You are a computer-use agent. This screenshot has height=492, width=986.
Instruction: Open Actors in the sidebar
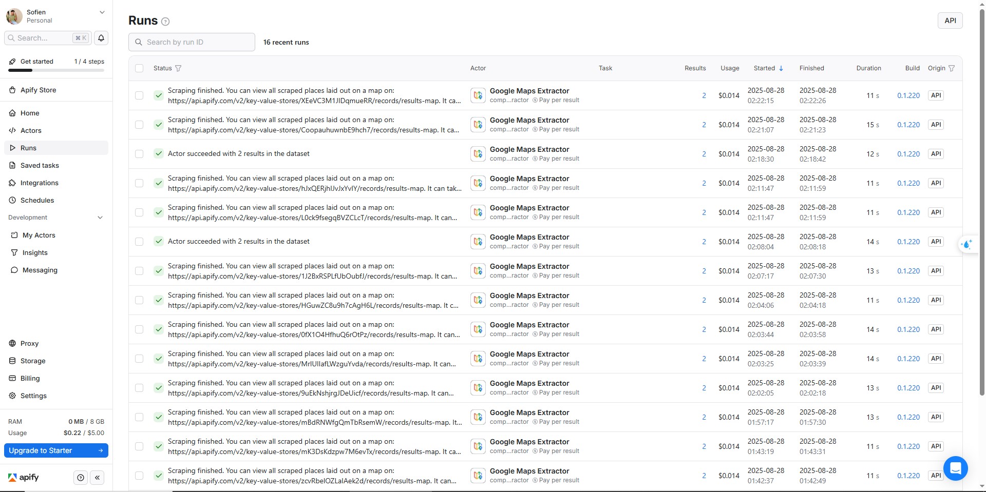tap(56, 130)
